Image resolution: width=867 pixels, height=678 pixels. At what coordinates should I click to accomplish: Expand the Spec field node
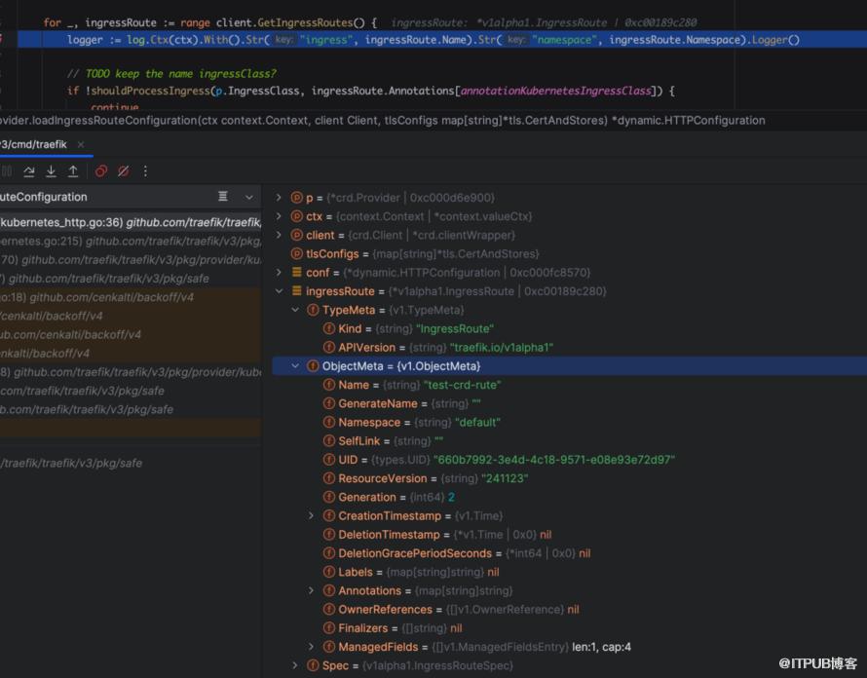tap(295, 665)
